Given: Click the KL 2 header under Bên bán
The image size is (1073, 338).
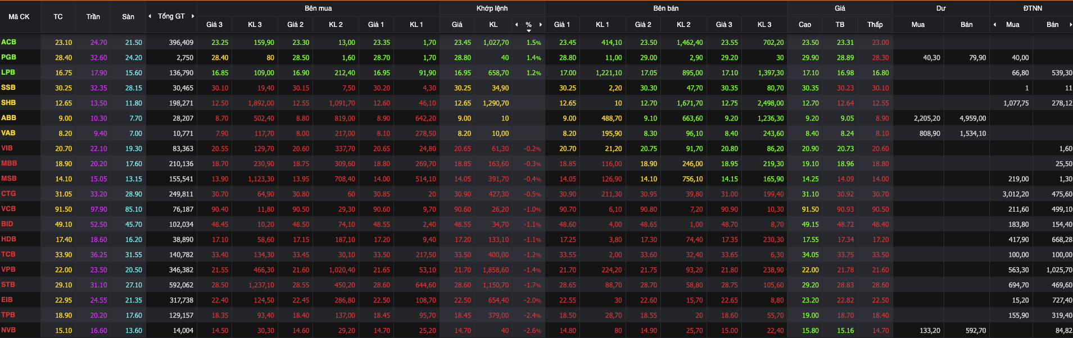Looking at the screenshot, I should tap(683, 25).
